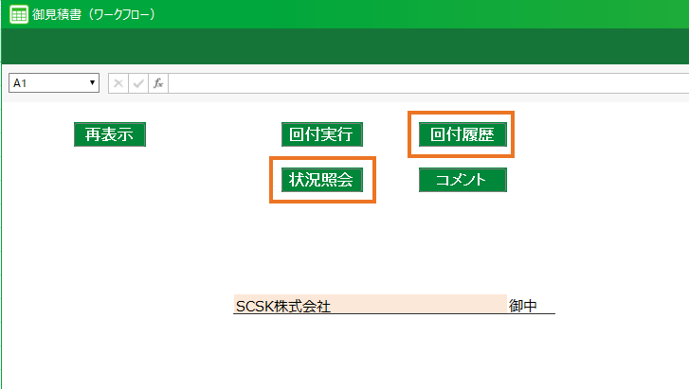The height and width of the screenshot is (389, 689).
Task: Click into the formula bar input field
Action: tap(426, 83)
